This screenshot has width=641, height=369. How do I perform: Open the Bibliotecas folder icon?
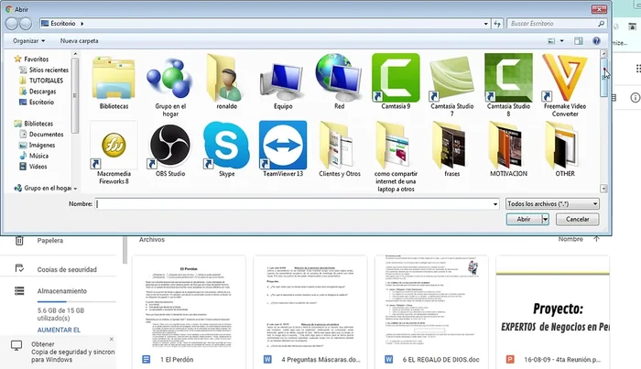pyautogui.click(x=114, y=79)
